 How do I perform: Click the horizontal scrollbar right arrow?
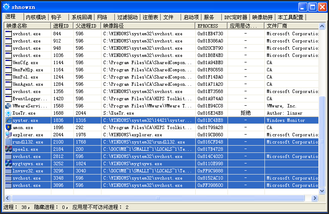315,198
